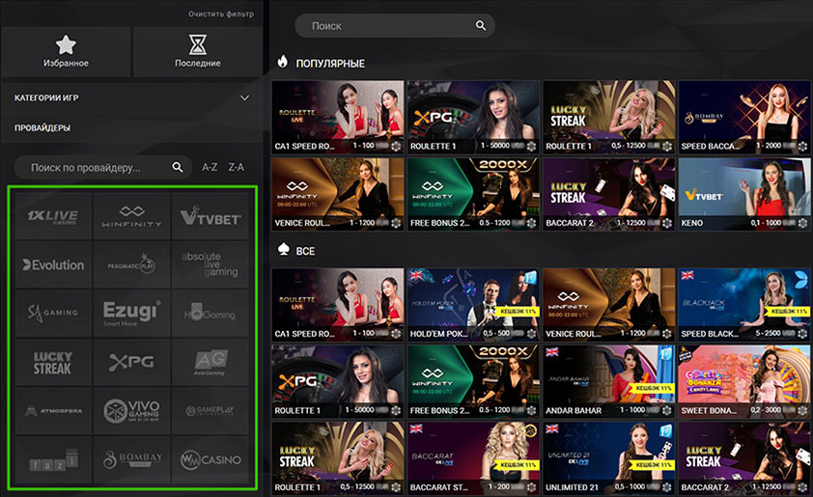Click the magnifier icon in the main search bar

[482, 26]
